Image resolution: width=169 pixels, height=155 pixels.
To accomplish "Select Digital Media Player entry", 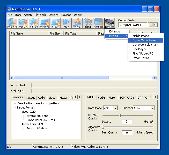I will coord(146,40).
